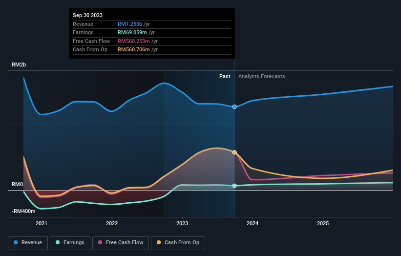Image resolution: width=401 pixels, height=256 pixels.
Task: Click the -RM400m y-axis label
Action: (x=23, y=211)
